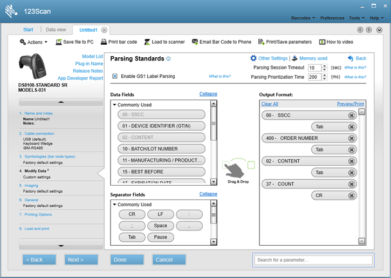Screen dimensions: 391x278
Task: Collapse Commonly Used data fields group
Action: (x=114, y=105)
